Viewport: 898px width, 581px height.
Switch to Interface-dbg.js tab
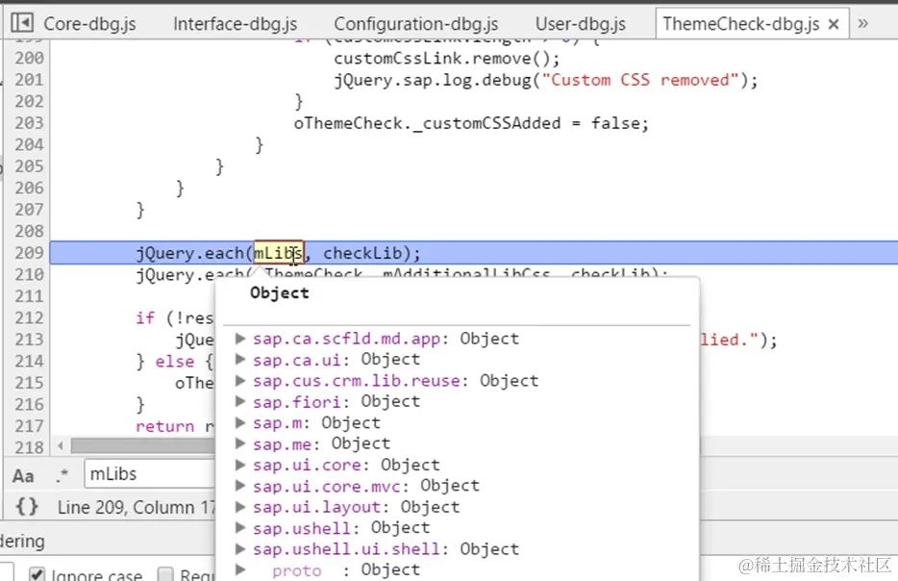(235, 23)
